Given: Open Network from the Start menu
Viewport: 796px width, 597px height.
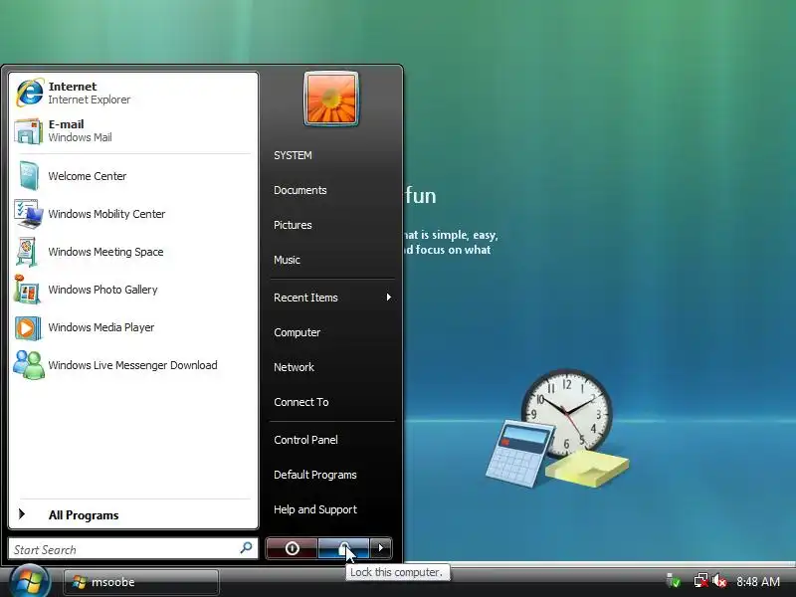Looking at the screenshot, I should pyautogui.click(x=294, y=367).
